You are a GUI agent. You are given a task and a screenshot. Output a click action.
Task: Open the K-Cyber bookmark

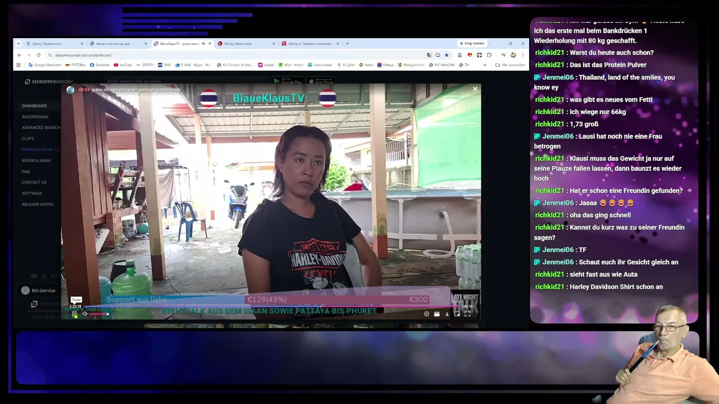click(x=346, y=65)
